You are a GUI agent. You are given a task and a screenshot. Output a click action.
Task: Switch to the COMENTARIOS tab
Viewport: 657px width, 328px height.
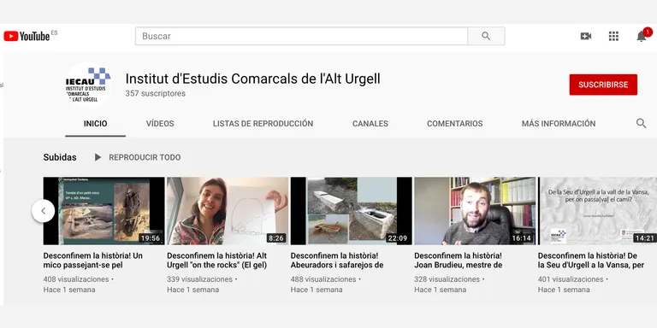[454, 123]
